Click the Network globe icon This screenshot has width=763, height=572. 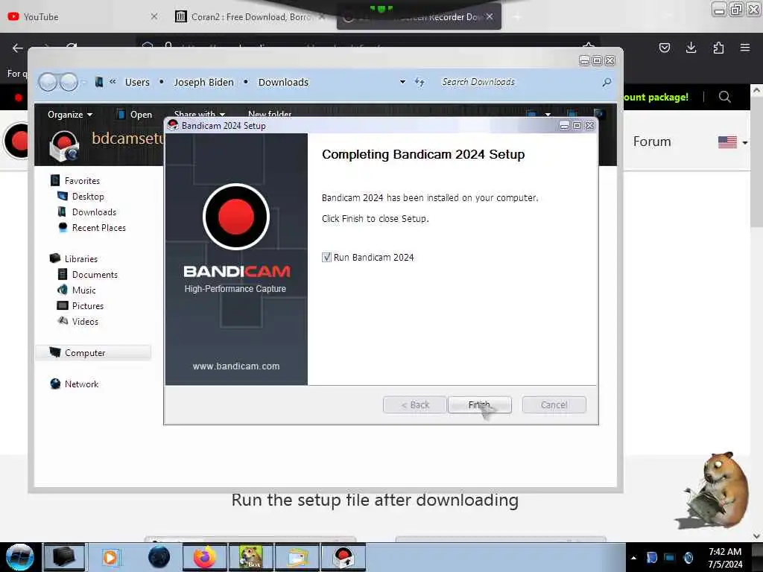coord(55,384)
